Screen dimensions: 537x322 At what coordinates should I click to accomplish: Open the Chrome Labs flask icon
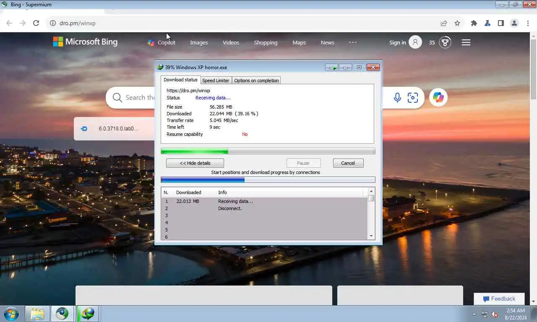coord(487,23)
